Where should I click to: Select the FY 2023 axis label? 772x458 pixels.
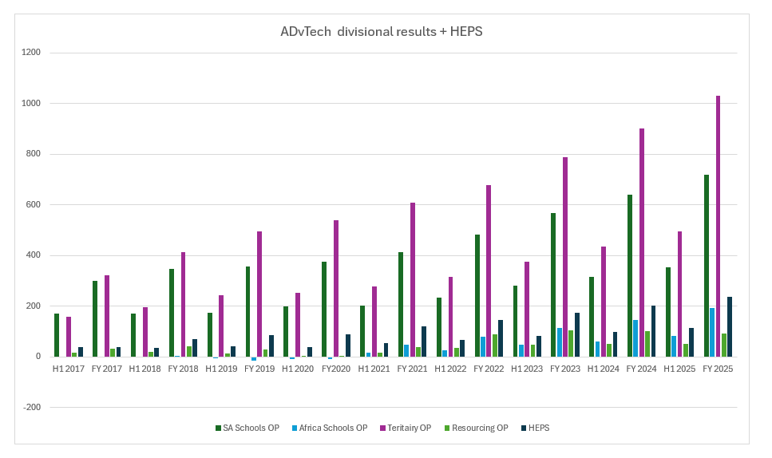565,369
